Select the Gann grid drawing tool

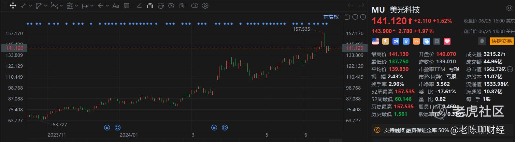coord(70,5)
